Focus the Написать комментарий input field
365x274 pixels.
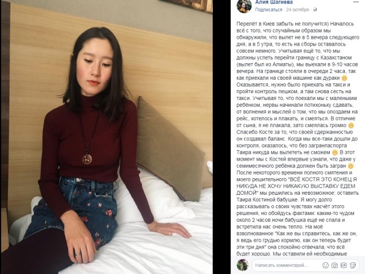pyautogui.click(x=286, y=265)
